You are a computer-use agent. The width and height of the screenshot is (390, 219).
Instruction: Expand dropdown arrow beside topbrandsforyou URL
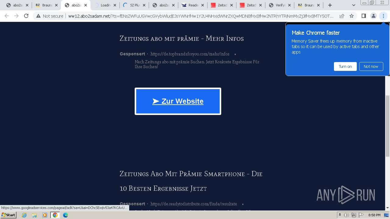(235, 54)
